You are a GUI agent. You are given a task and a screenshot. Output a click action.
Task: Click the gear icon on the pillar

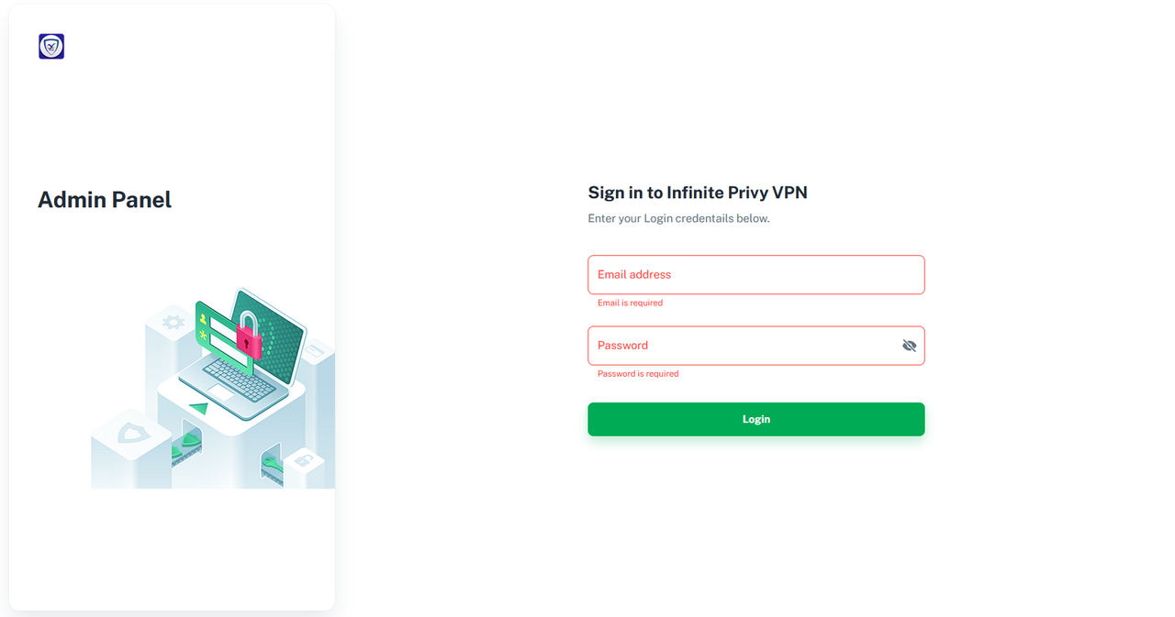pyautogui.click(x=173, y=322)
